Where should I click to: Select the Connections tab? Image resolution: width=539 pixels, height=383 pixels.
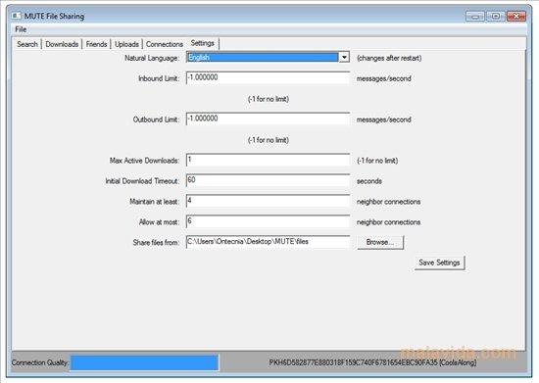point(165,44)
